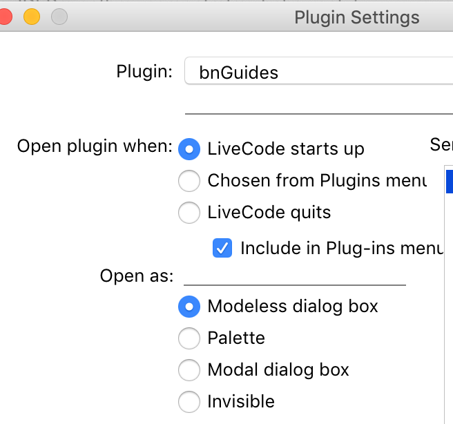Click the "Plugin:" field label
This screenshot has width=453, height=424.
pos(144,71)
